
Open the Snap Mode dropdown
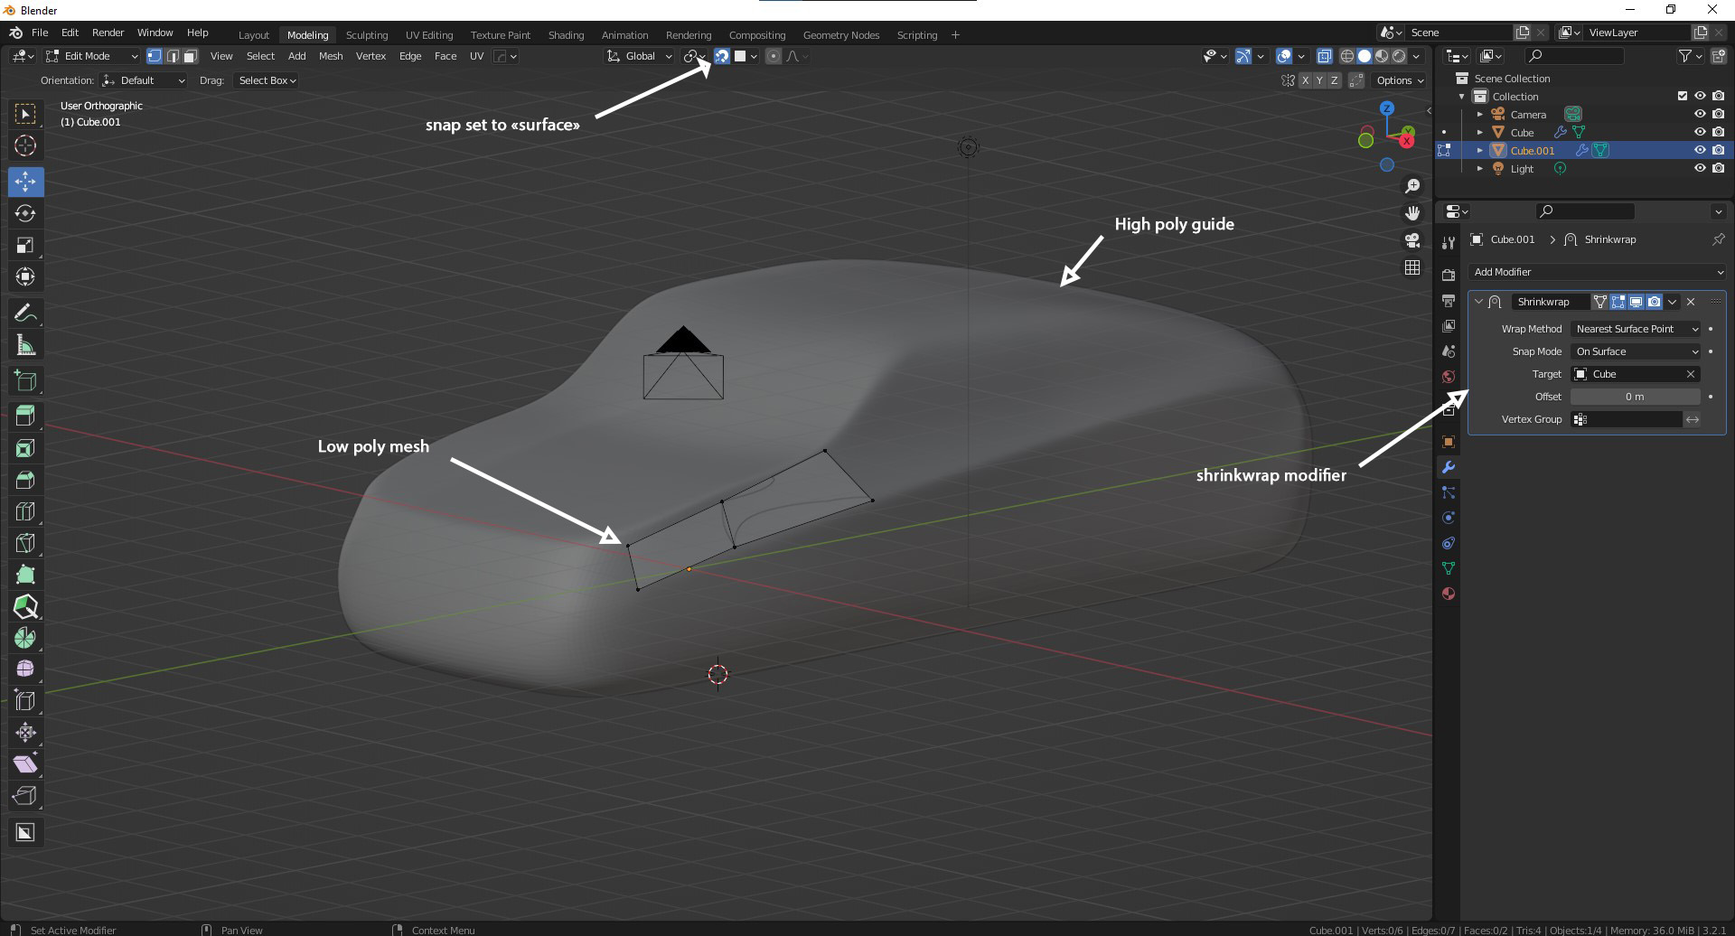[x=1636, y=351]
